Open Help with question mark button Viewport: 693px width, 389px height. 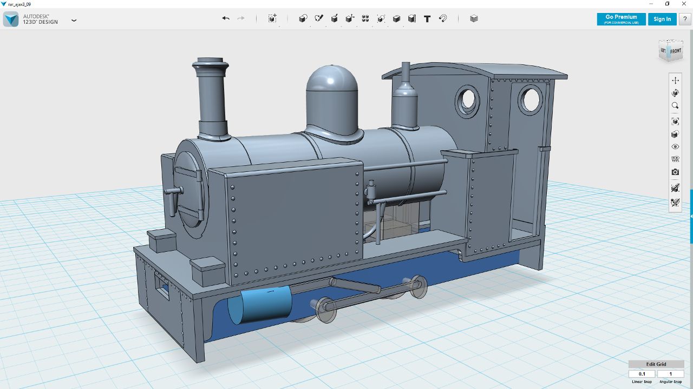point(685,19)
